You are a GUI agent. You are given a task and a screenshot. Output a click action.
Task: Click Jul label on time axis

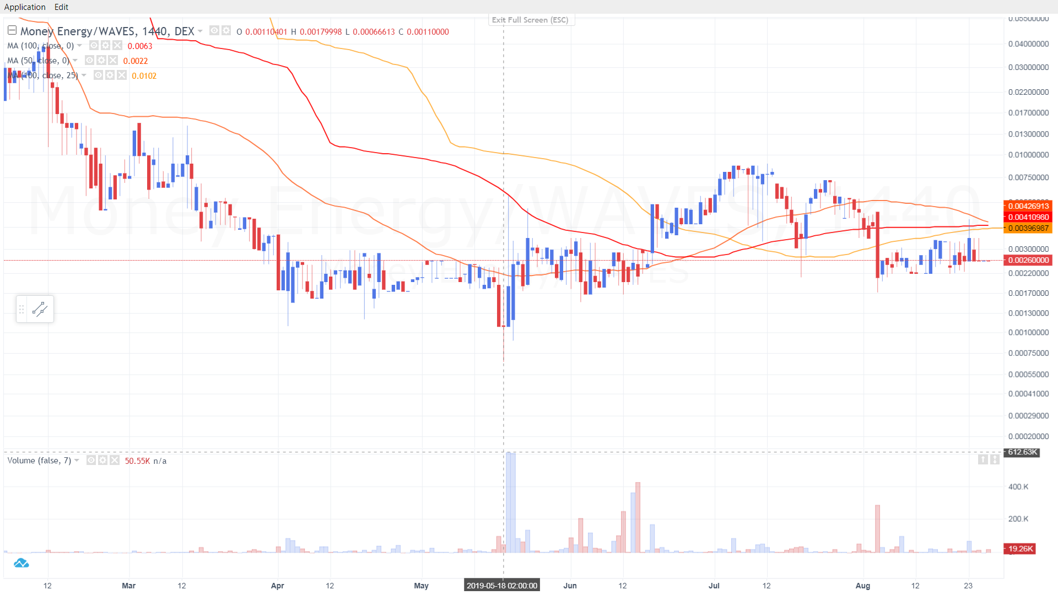[714, 586]
